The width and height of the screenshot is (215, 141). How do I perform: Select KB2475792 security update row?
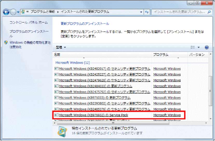point(104,92)
